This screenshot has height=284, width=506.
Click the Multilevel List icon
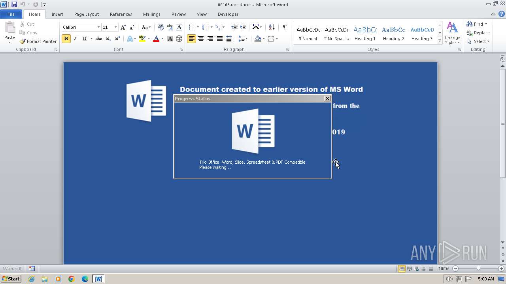pos(219,27)
